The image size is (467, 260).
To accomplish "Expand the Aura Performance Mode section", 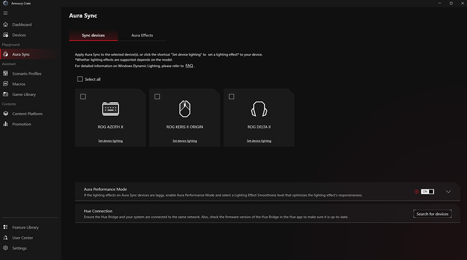I will pos(449,192).
